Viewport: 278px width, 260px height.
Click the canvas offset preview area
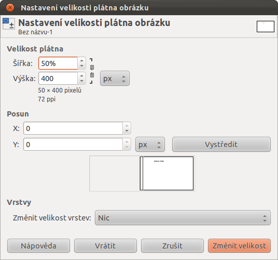click(142, 174)
